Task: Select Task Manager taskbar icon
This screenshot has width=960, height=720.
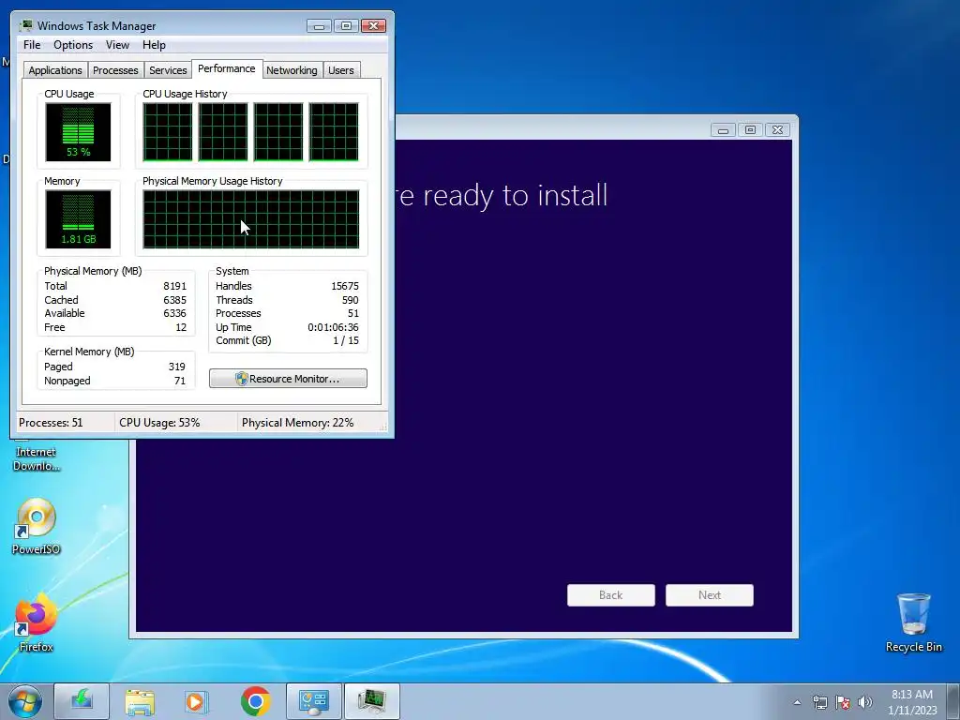Action: pos(371,701)
